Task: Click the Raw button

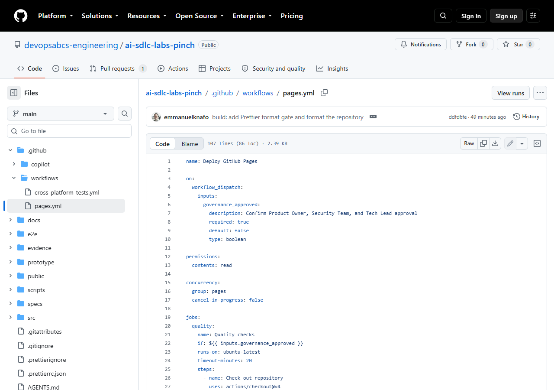Action: tap(469, 143)
